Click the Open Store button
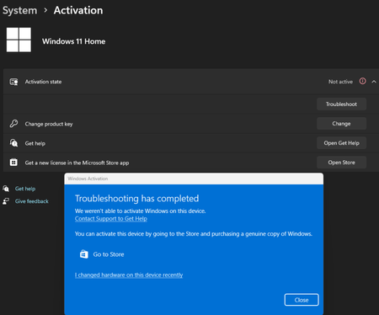379x315 pixels. (x=341, y=163)
